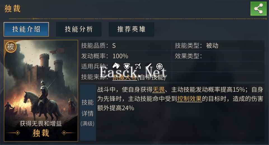Select the sword troop icon

(x=149, y=66)
